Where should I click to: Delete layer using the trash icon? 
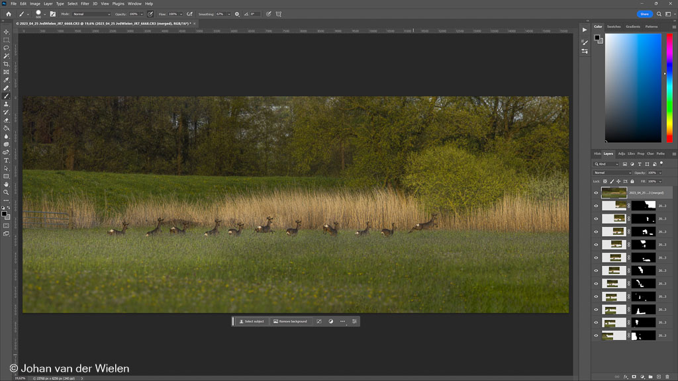[x=667, y=377]
